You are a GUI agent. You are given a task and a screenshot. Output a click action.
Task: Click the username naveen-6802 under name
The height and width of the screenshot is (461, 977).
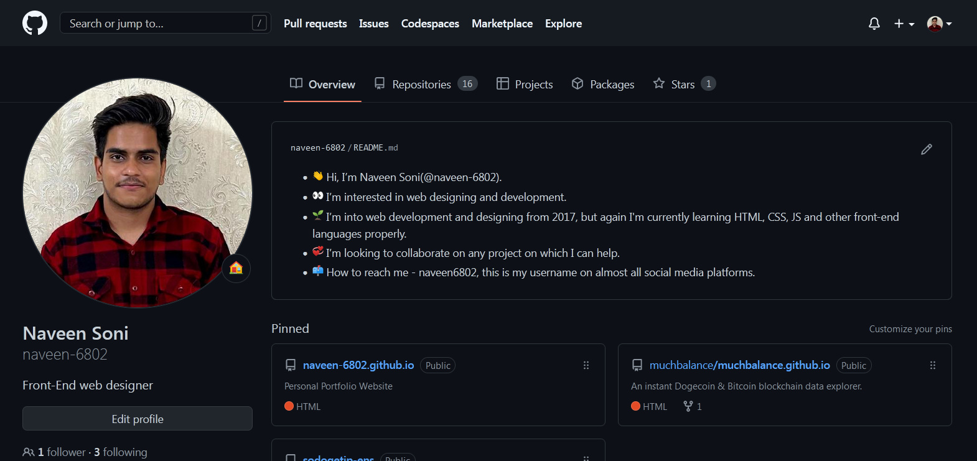pos(65,355)
